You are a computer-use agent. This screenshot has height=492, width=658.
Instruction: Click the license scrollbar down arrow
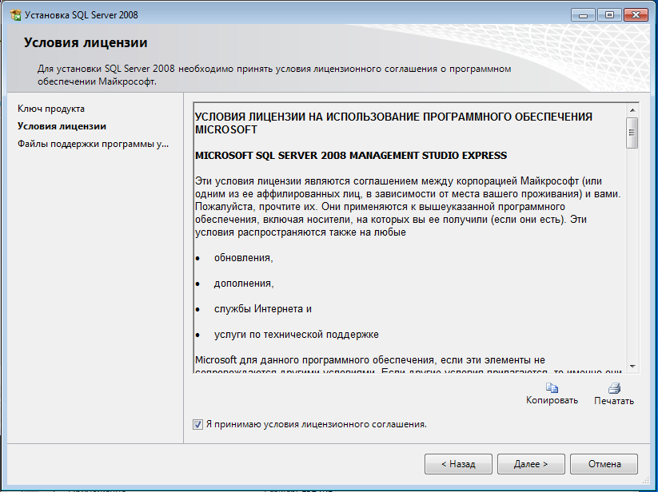click(x=632, y=367)
